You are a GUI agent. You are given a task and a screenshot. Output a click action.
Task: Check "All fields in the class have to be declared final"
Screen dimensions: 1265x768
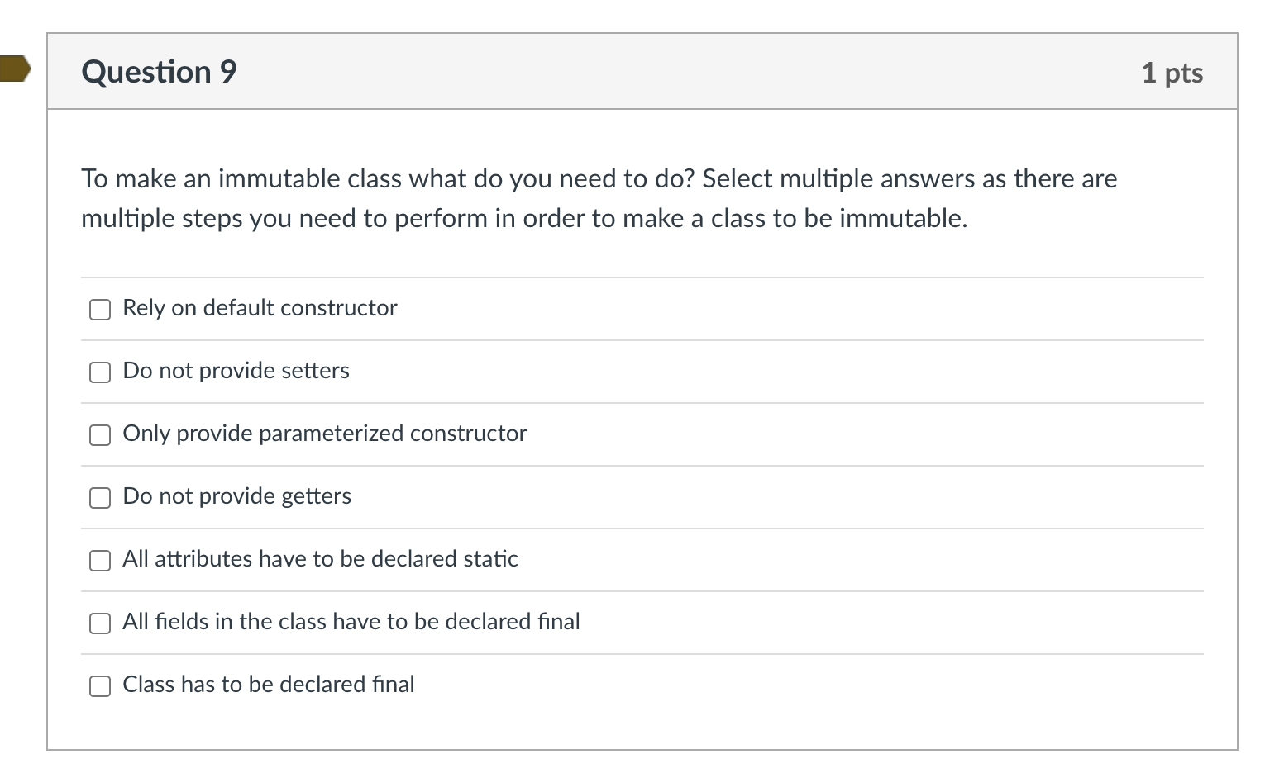(99, 623)
